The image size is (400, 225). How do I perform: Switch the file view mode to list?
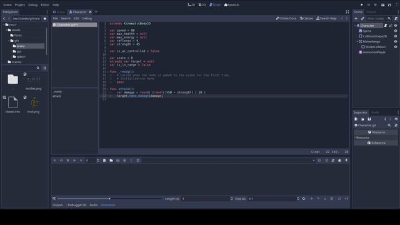click(45, 68)
